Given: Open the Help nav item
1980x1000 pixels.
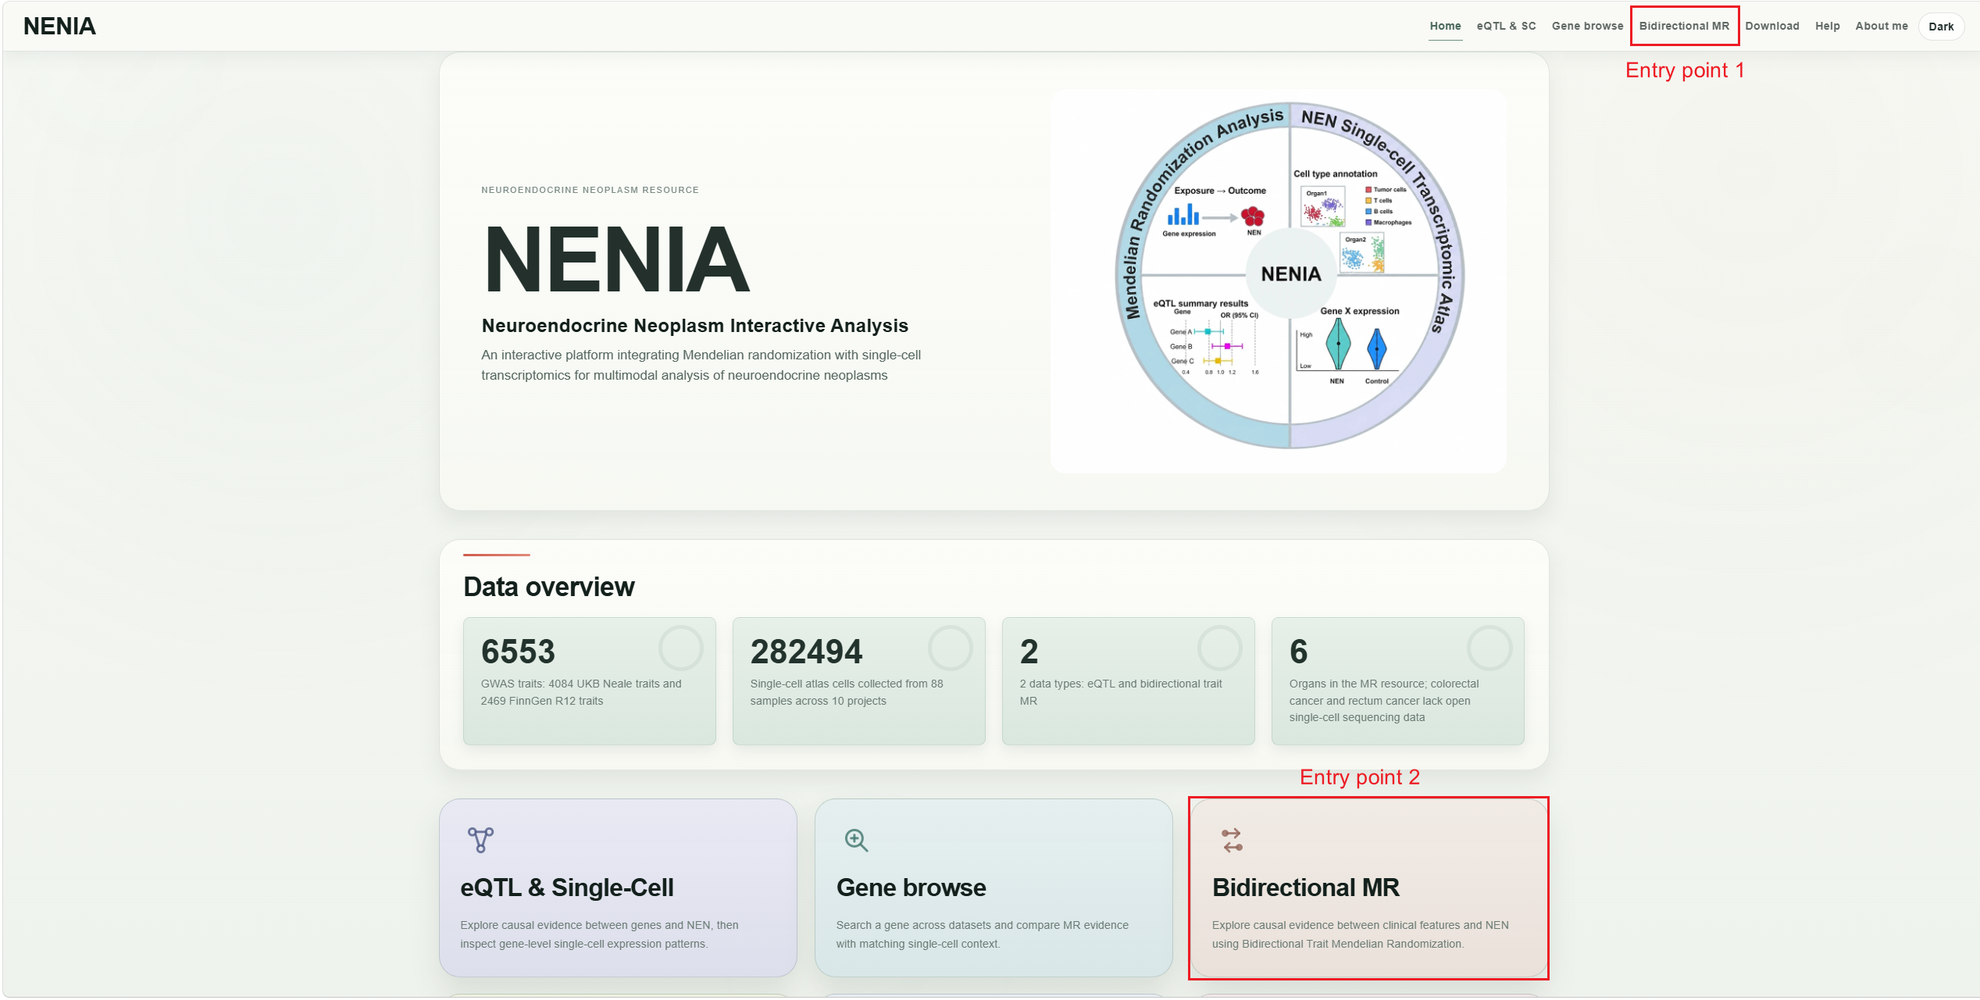Looking at the screenshot, I should 1827,26.
